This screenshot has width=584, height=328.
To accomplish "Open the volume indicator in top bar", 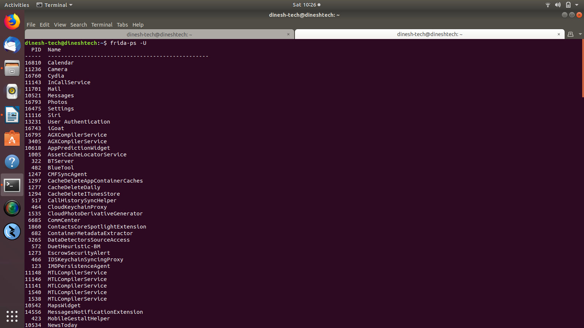I will point(558,5).
